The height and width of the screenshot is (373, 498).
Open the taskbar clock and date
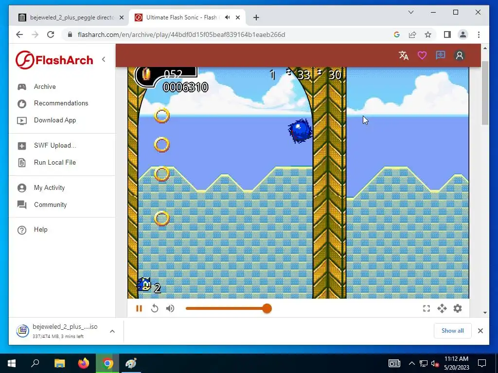pos(456,363)
